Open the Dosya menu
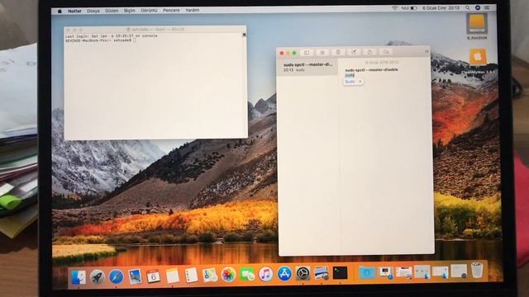Viewport: 529px width, 297px height. 93,11
